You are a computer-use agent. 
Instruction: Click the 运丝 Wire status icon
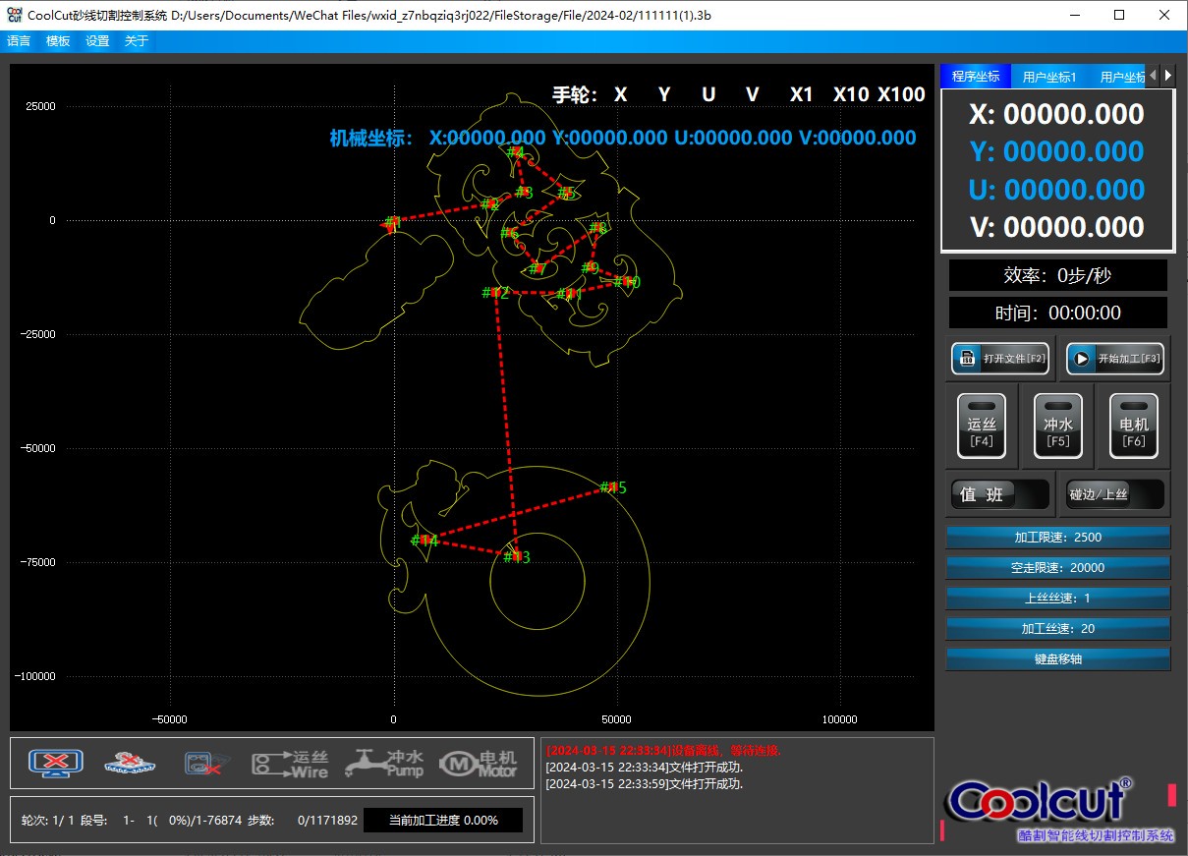290,764
